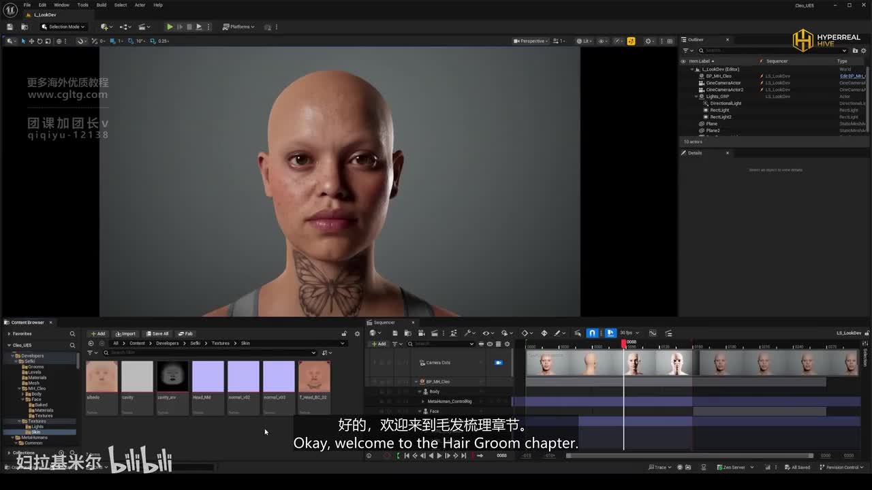Click the Sequencer Render movie clapper icon
872x490 pixels.
click(433, 333)
